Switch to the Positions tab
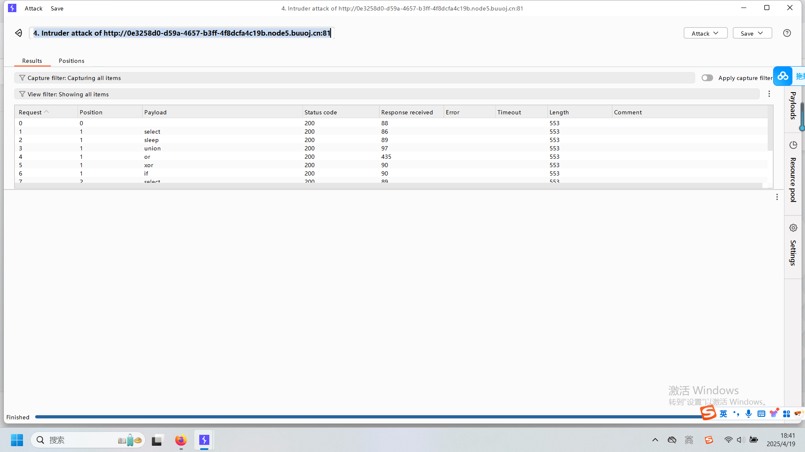The image size is (805, 452). coord(71,61)
